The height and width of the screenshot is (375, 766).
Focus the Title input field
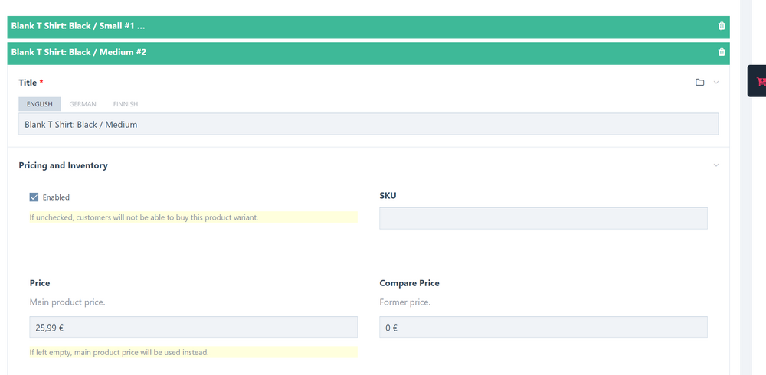[368, 124]
